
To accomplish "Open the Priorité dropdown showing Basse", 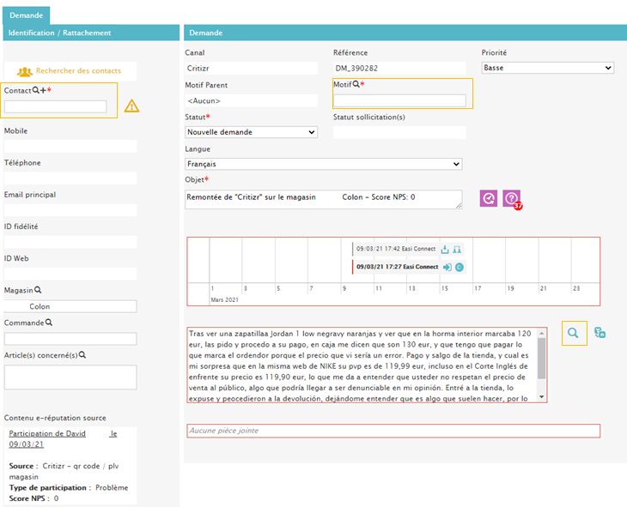I will 547,68.
